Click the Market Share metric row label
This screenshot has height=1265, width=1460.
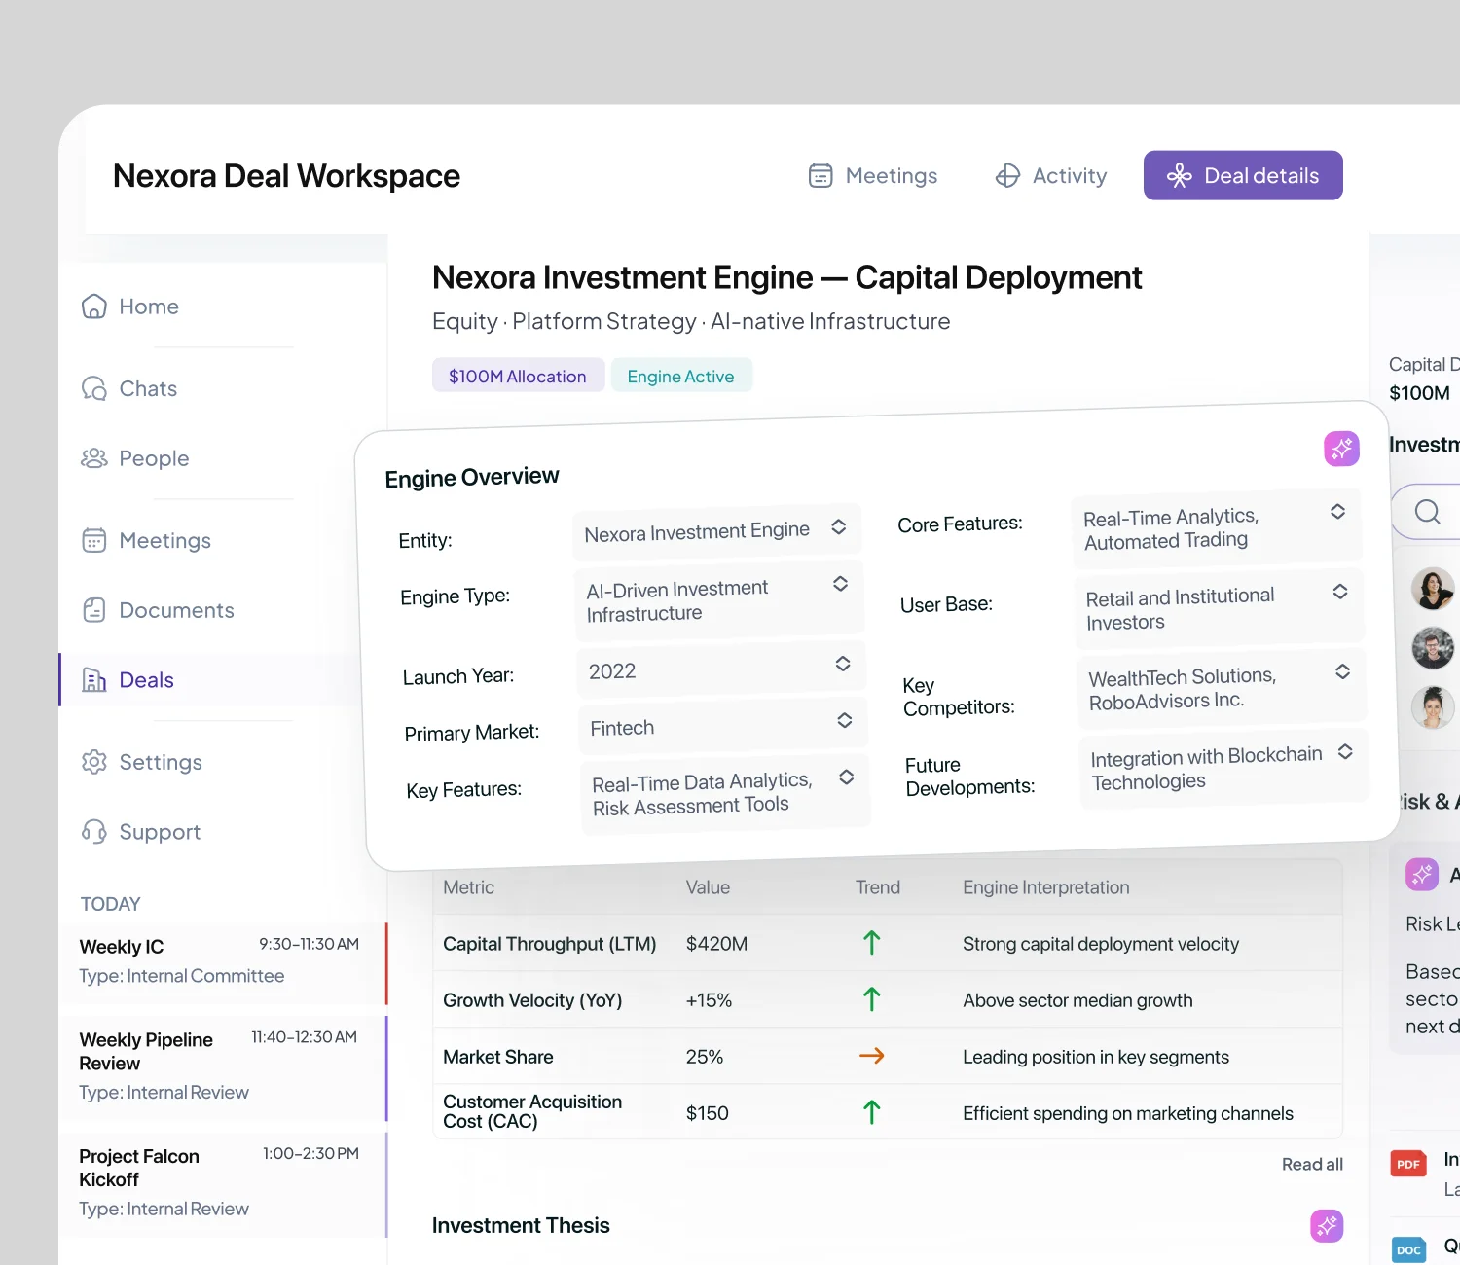(498, 1056)
